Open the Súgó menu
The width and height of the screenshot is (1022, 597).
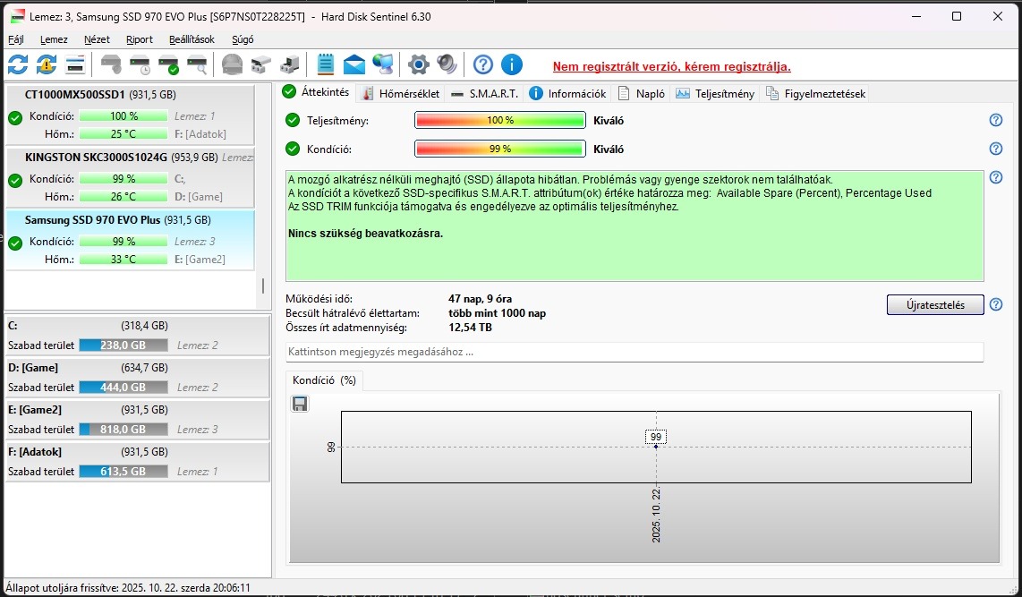point(243,39)
